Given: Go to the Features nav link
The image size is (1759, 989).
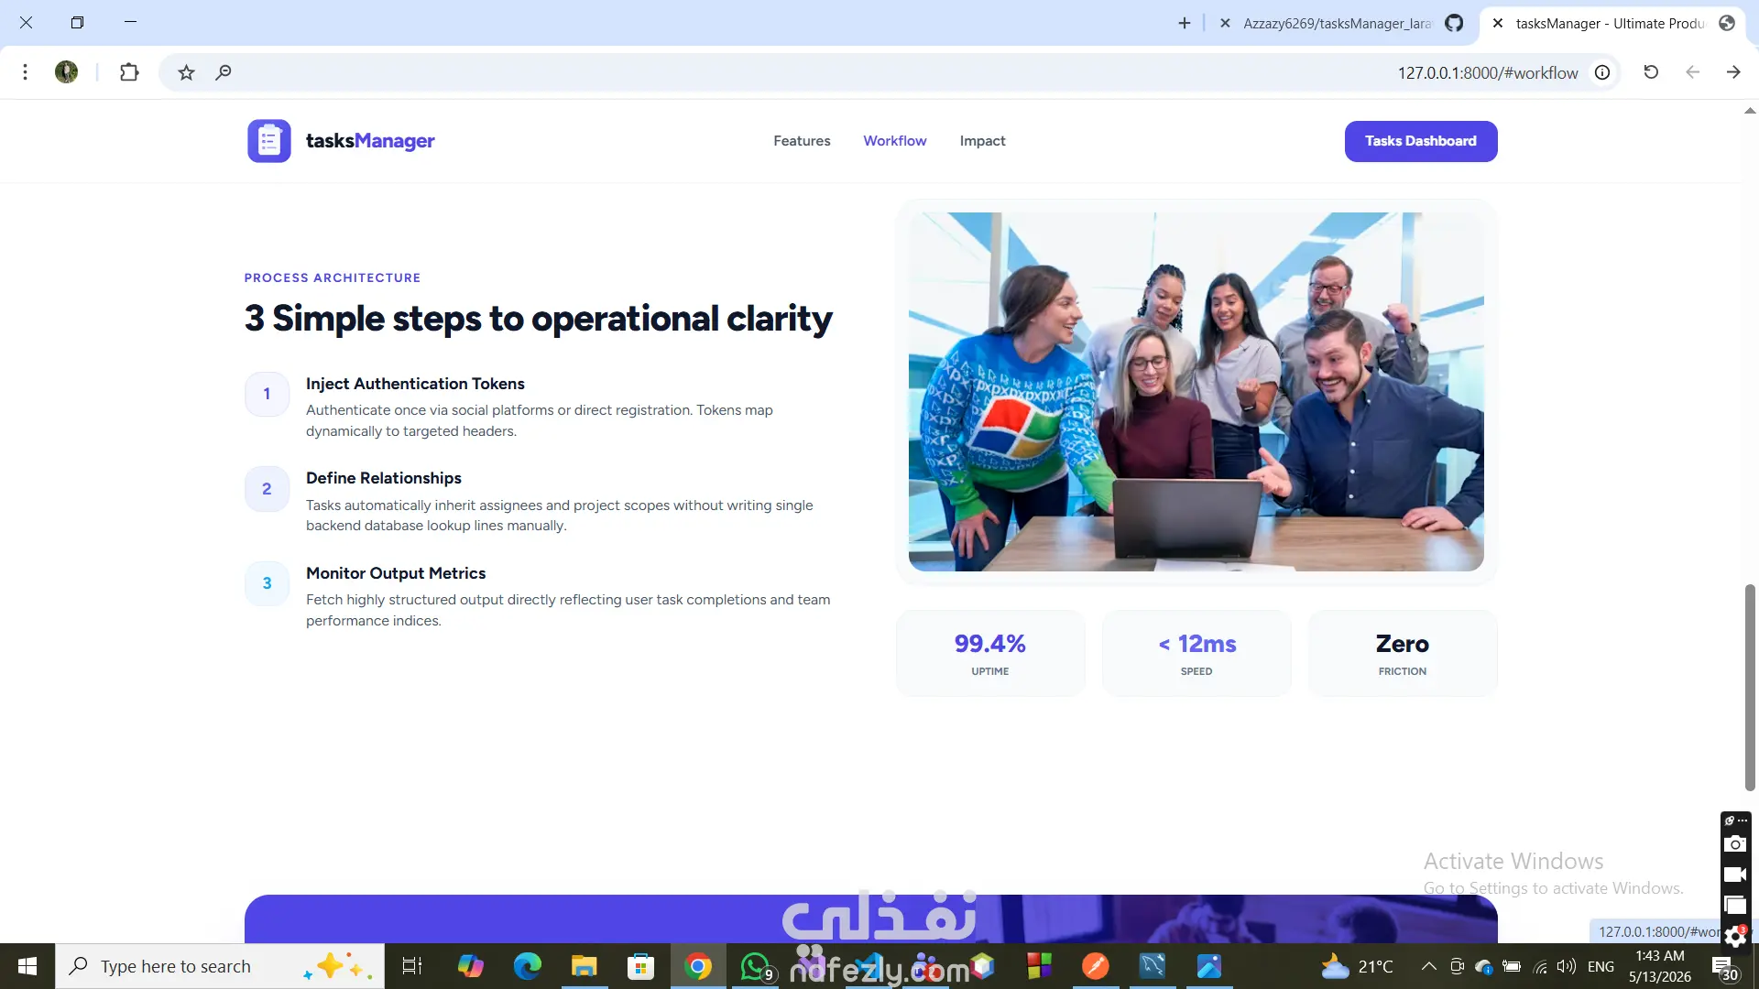Looking at the screenshot, I should tap(802, 141).
